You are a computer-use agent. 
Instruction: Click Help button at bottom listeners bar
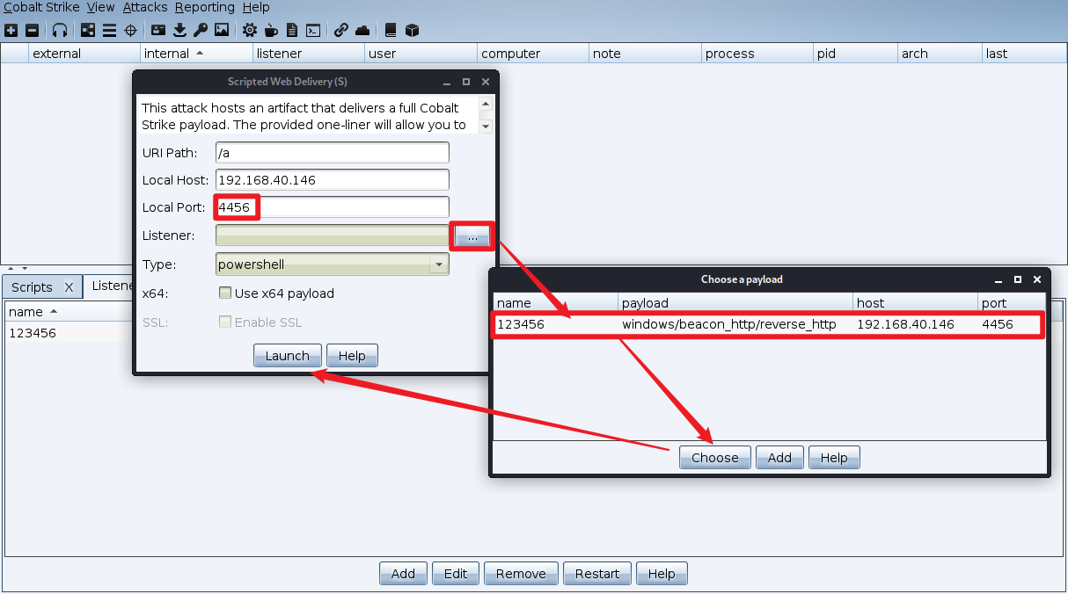(662, 574)
